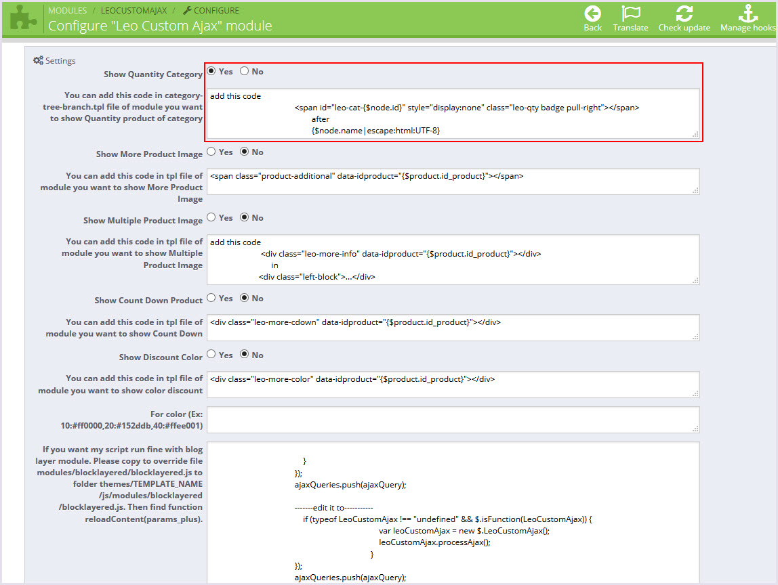Click the Settings gears icon
This screenshot has width=778, height=585.
point(38,60)
